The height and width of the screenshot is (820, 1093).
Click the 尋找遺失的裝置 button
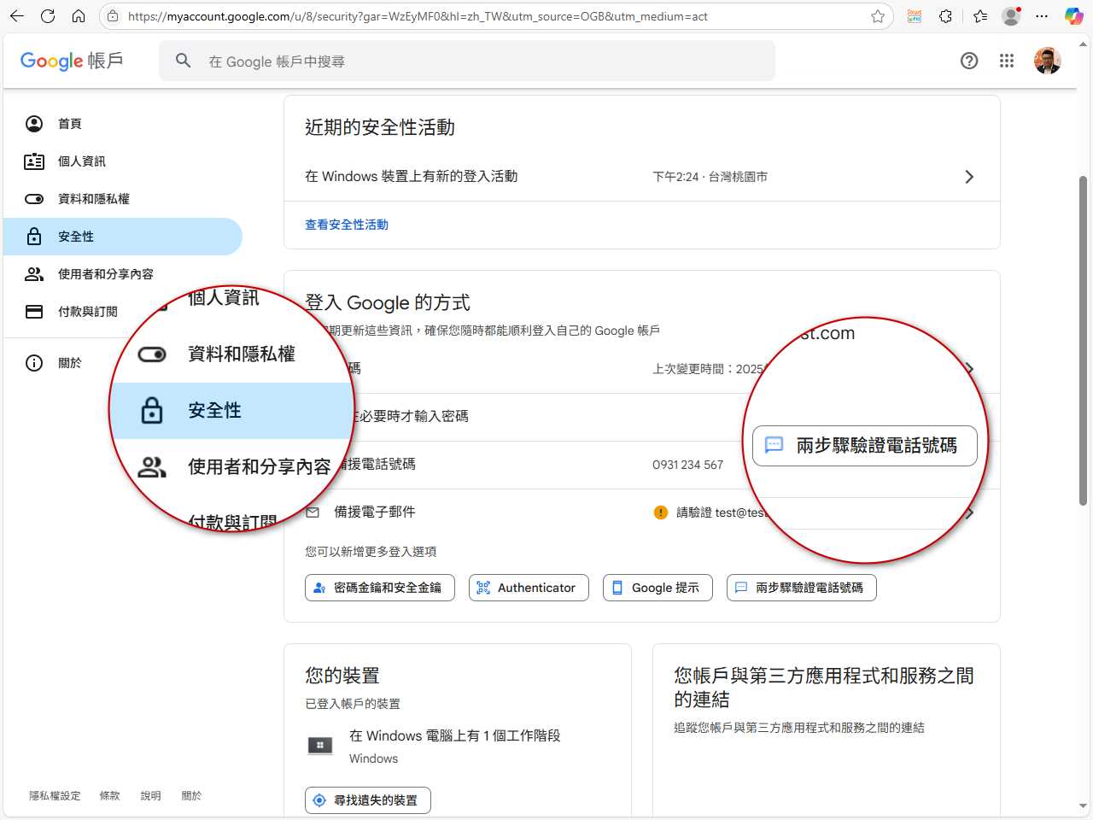click(368, 800)
